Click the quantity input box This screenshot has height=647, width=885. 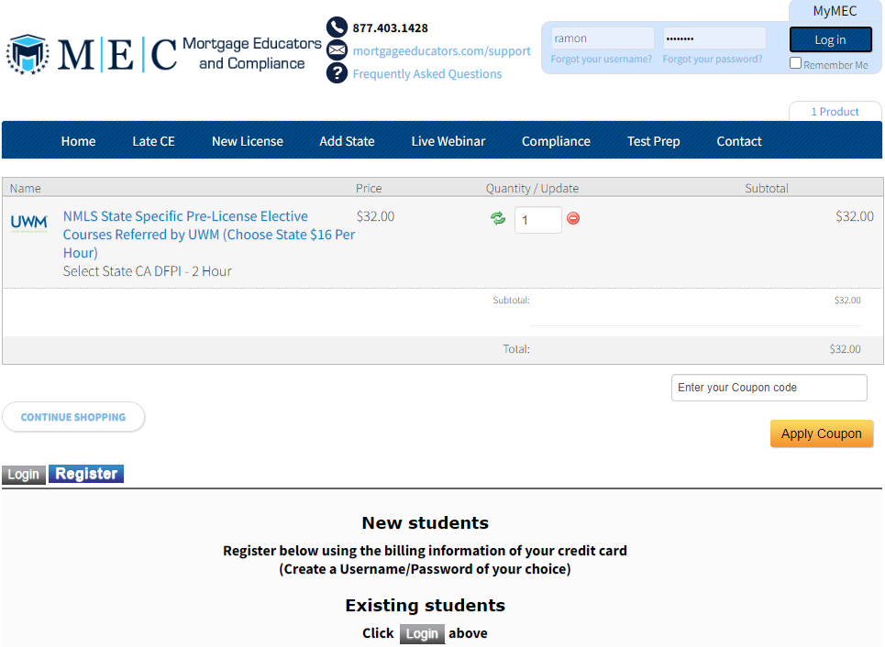click(538, 219)
